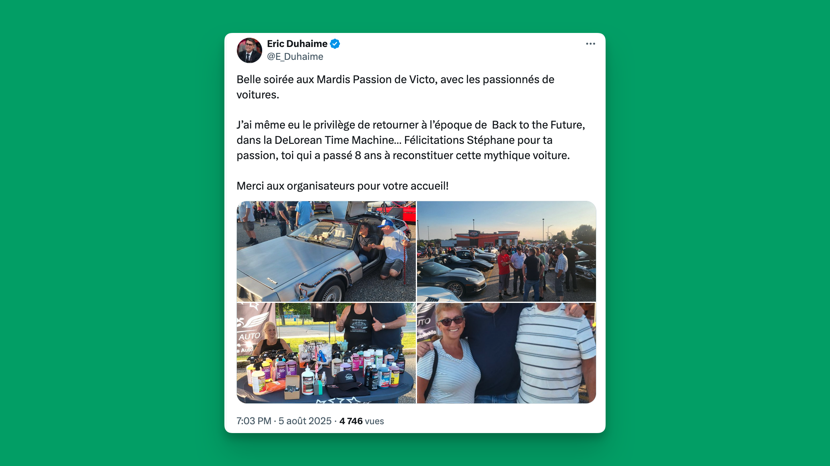Open the three people posing photo
This screenshot has height=466, width=830.
click(507, 353)
